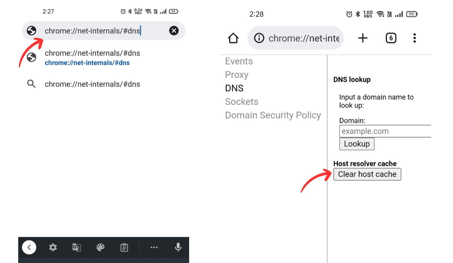Tap the globe icon in the address bar
Screen dimensions: 453x263
point(32,30)
